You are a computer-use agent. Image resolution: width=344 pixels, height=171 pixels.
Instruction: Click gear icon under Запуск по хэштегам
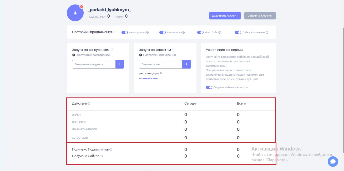pyautogui.click(x=141, y=55)
